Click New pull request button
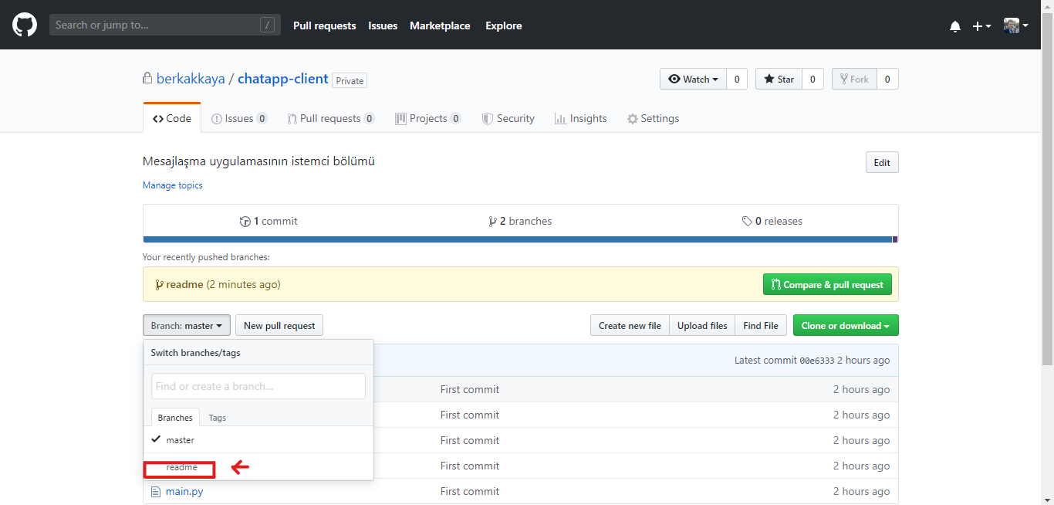Screen dimensions: 1054x505 pyautogui.click(x=279, y=325)
